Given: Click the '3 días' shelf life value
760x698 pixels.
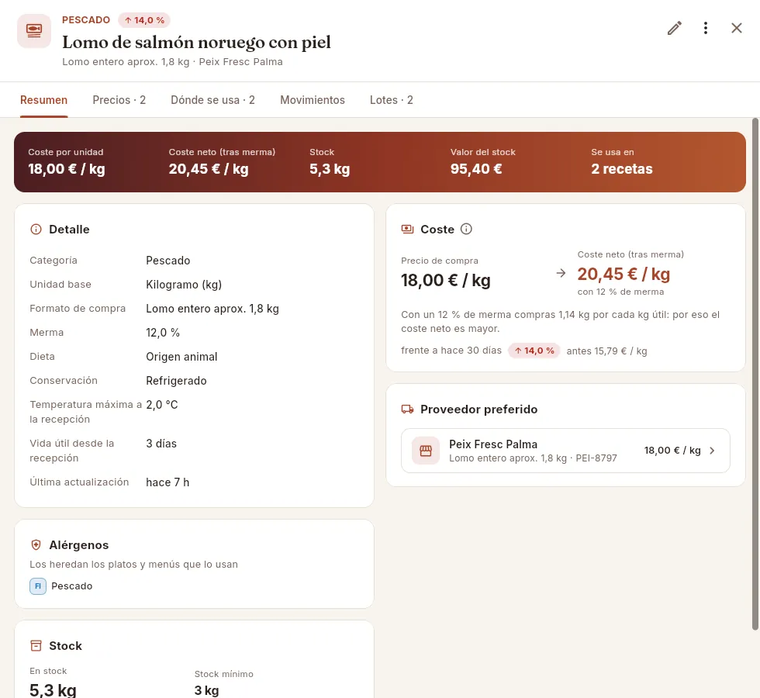Looking at the screenshot, I should tap(161, 444).
